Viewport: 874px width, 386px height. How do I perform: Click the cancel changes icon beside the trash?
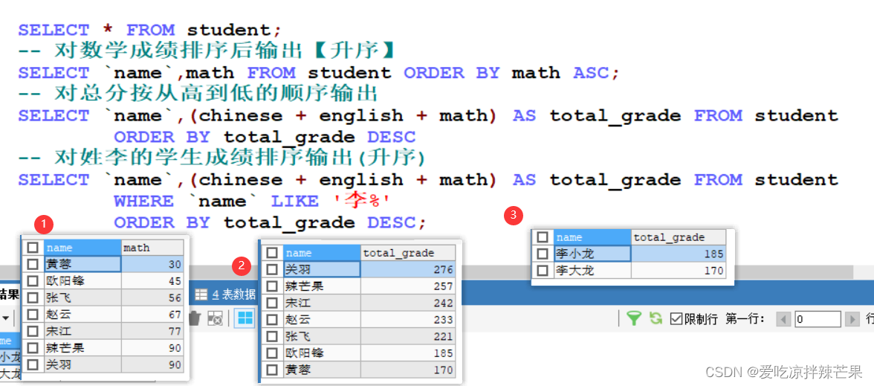214,318
